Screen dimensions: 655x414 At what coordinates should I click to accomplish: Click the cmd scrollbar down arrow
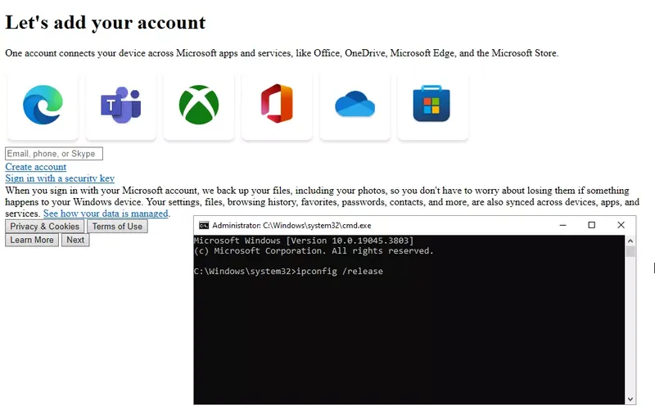tap(630, 399)
